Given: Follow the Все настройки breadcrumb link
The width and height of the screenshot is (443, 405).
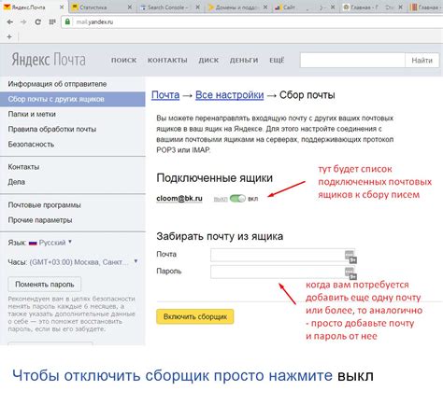Looking at the screenshot, I should coord(229,95).
